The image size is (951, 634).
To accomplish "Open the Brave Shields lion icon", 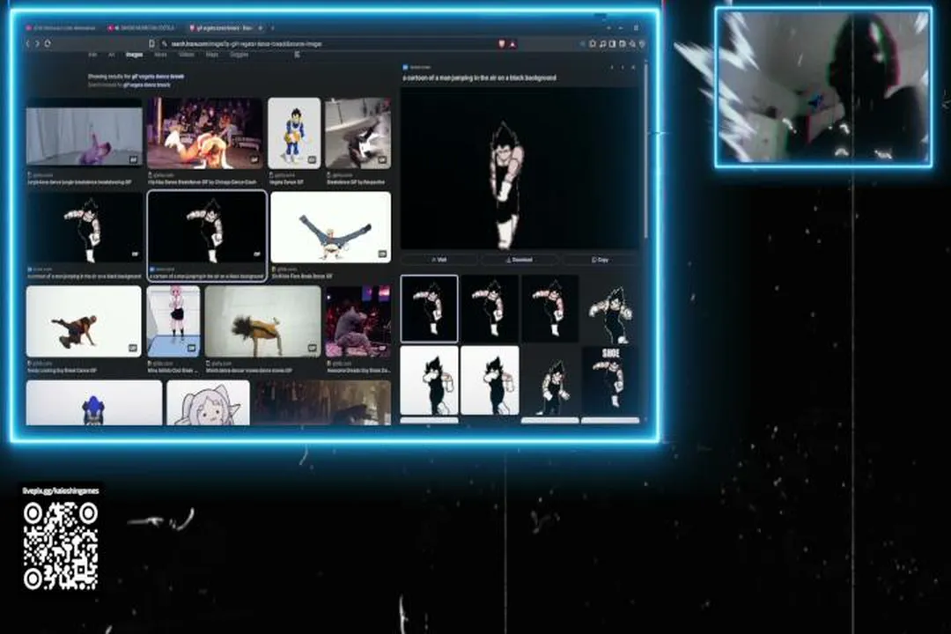I will 502,44.
